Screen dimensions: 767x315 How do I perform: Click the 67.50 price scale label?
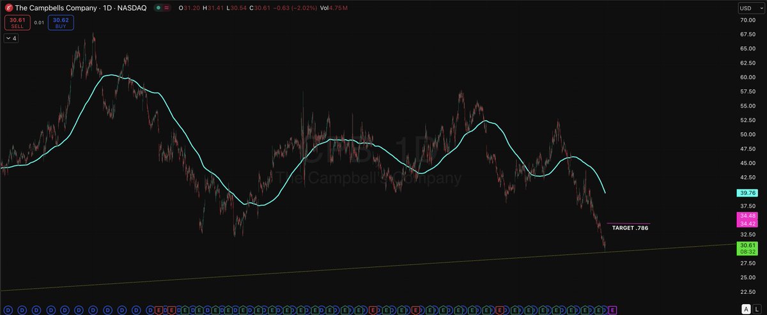pos(749,34)
